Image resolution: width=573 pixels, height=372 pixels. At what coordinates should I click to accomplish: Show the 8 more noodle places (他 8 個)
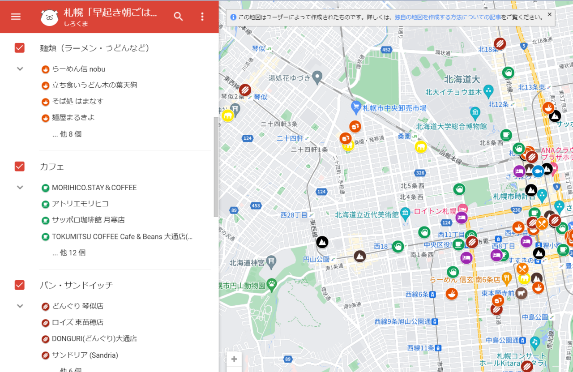coord(67,134)
